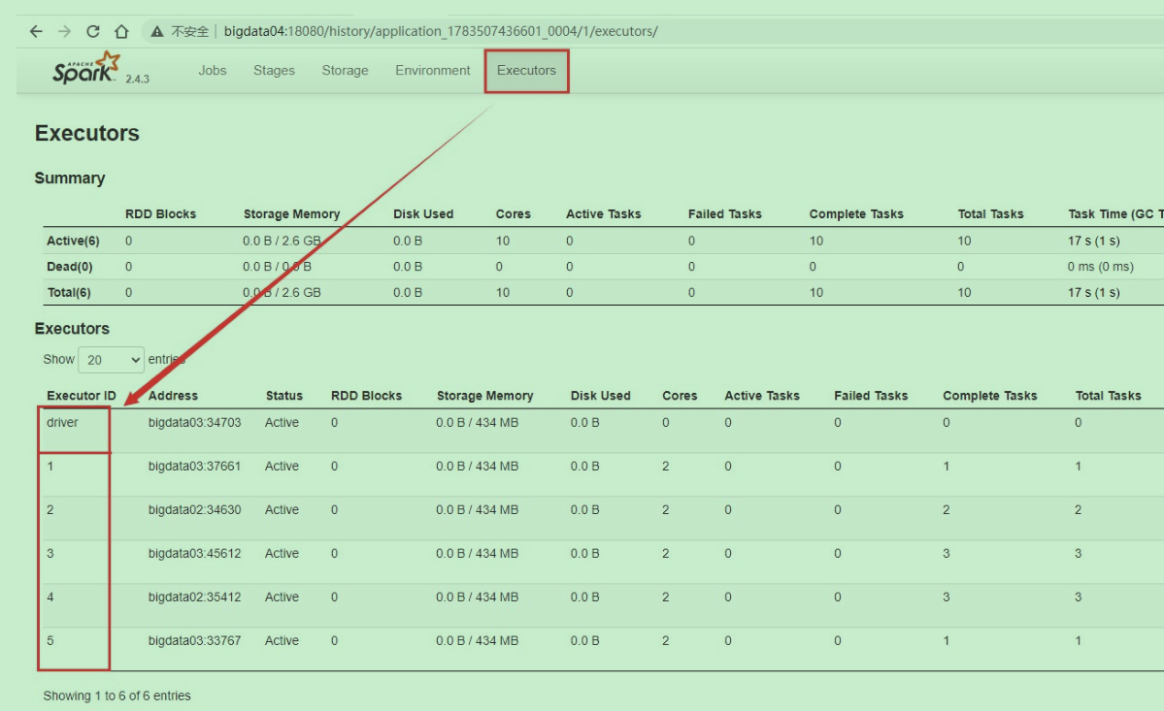This screenshot has height=711, width=1164.
Task: Click the Total(6) summary row label
Action: tap(69, 293)
